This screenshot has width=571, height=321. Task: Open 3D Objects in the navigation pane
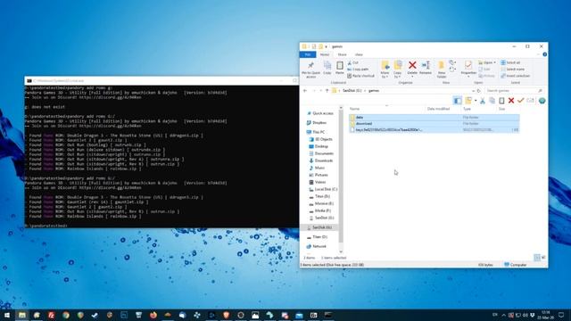(320, 139)
